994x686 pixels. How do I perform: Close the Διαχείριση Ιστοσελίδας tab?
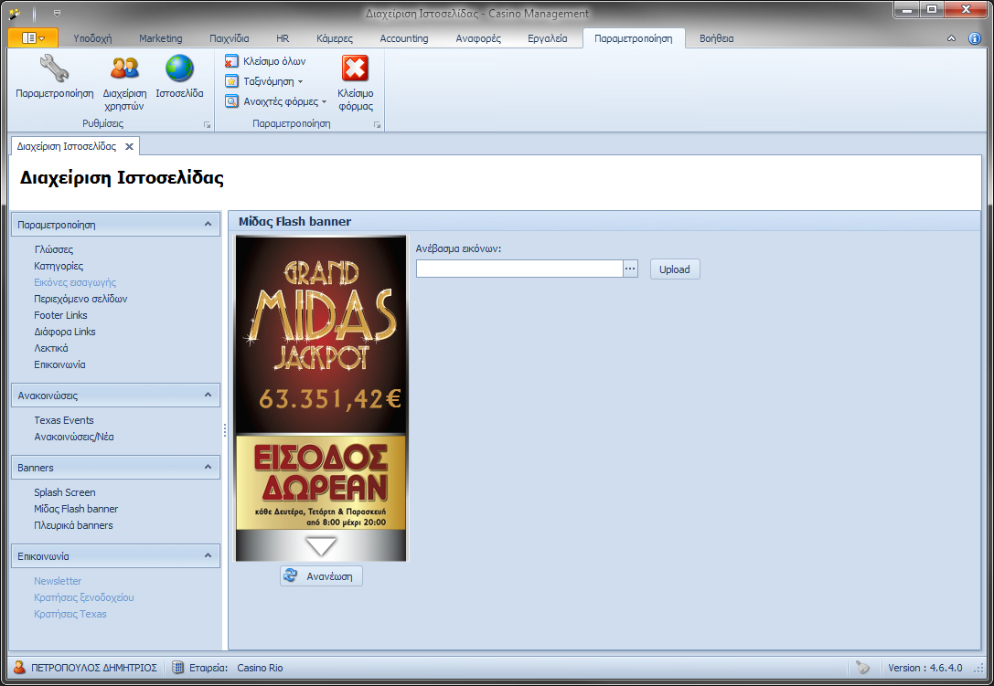pos(129,146)
